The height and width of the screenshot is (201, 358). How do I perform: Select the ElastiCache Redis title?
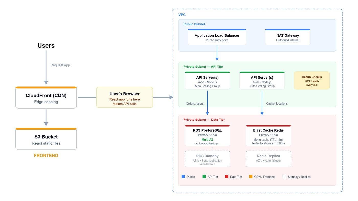coord(268,130)
